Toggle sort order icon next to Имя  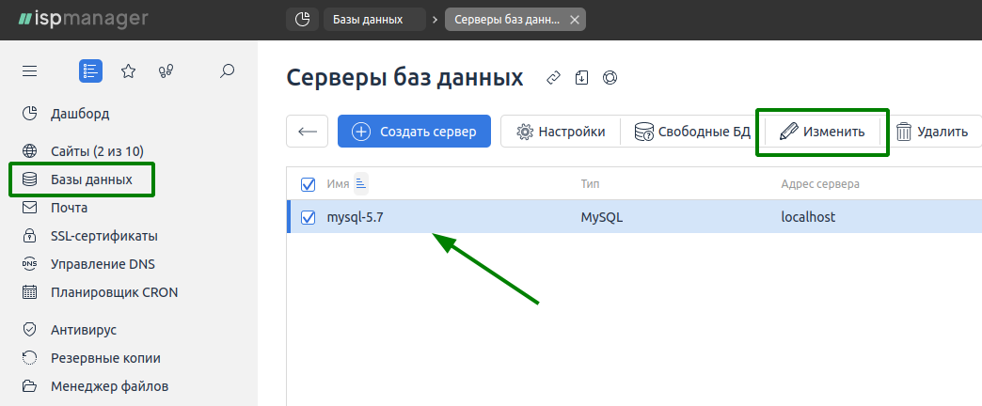(361, 184)
